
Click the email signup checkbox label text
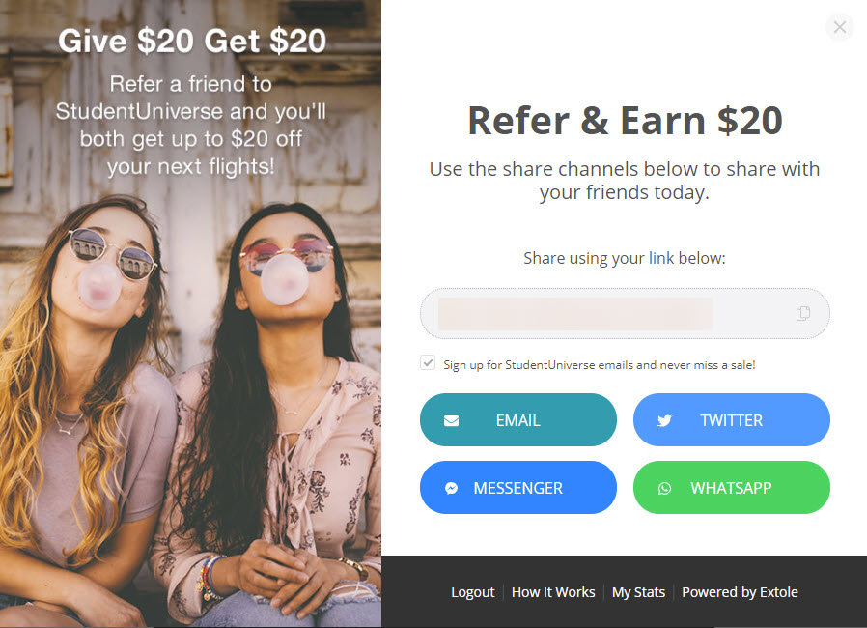(600, 365)
